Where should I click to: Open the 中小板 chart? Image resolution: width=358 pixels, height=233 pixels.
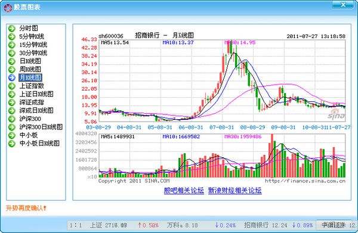click(x=29, y=135)
